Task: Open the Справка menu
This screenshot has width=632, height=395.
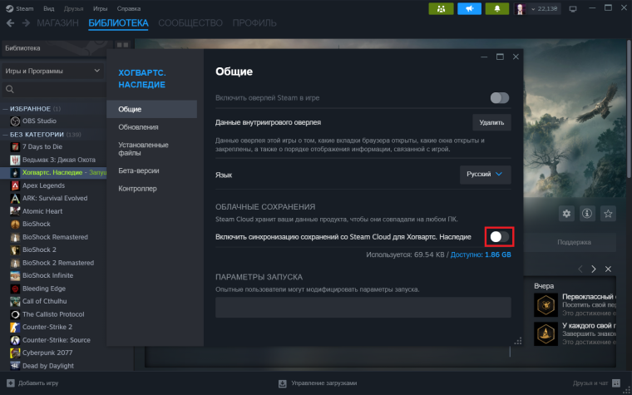Action: (129, 8)
